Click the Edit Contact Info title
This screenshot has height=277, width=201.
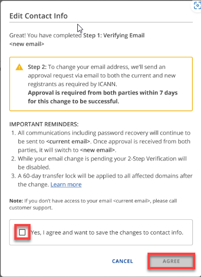tap(38, 16)
